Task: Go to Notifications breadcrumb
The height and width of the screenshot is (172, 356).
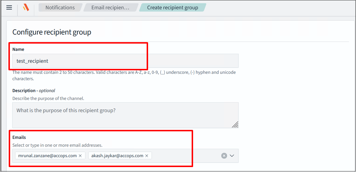Action: [x=60, y=8]
